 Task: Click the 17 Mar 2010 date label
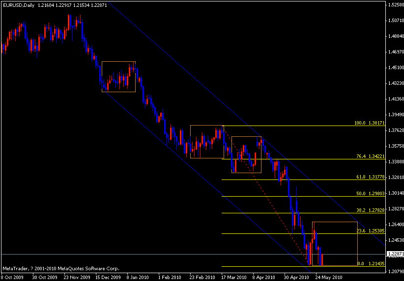point(233,278)
